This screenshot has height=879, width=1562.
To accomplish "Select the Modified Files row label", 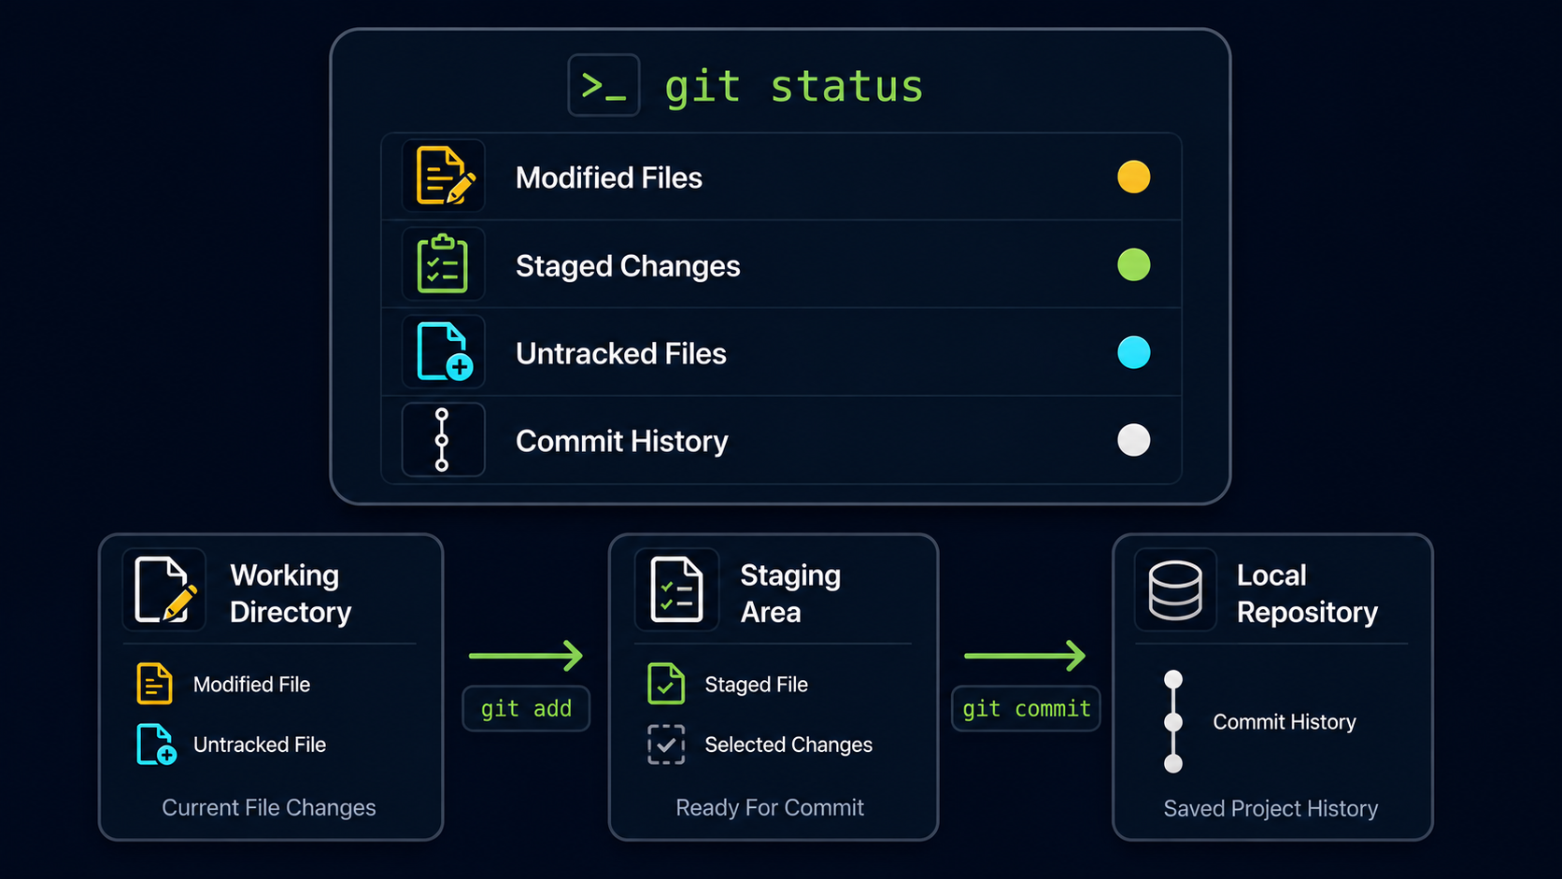I will [609, 177].
